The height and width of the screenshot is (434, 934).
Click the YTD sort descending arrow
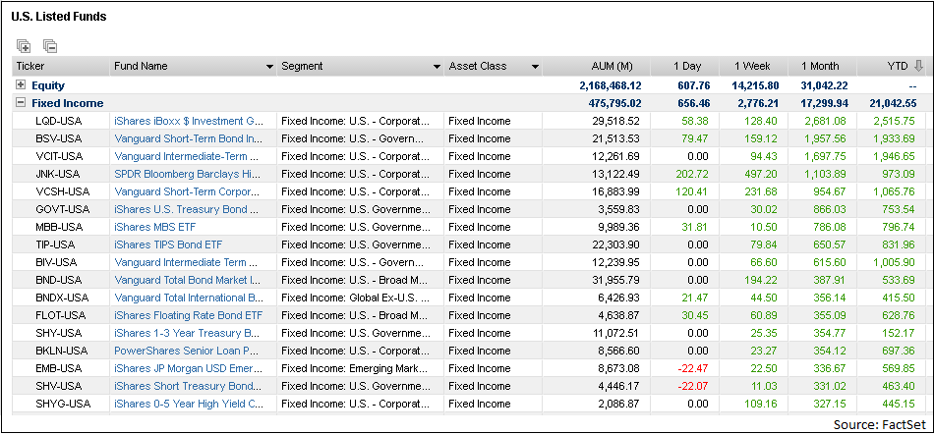pos(919,66)
